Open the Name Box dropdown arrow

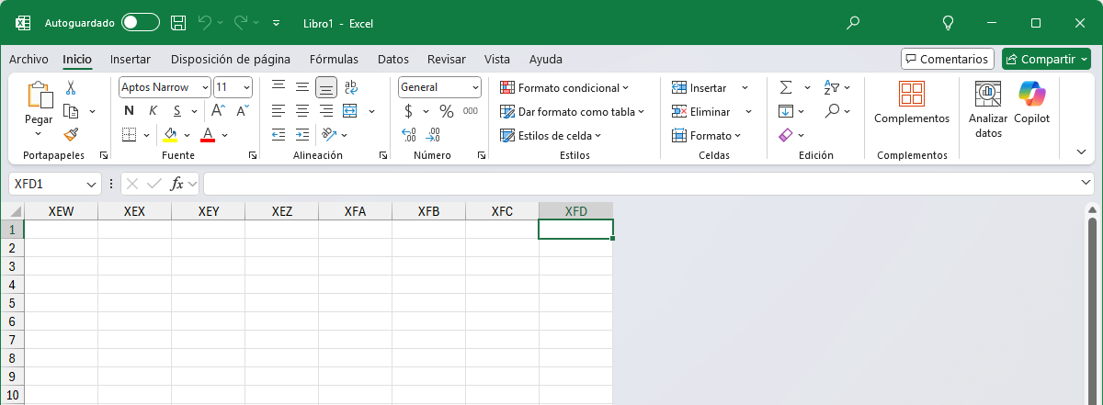point(92,184)
